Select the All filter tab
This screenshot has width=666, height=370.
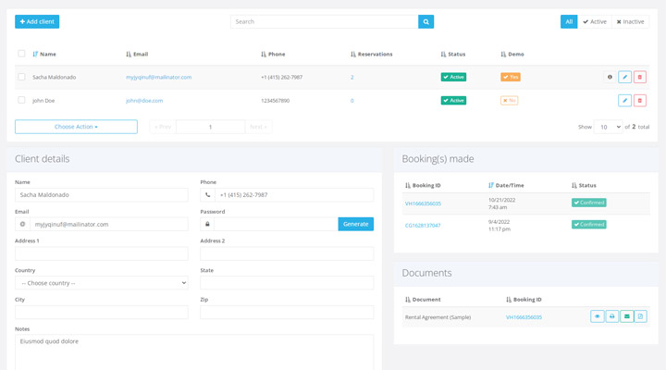[x=569, y=21]
